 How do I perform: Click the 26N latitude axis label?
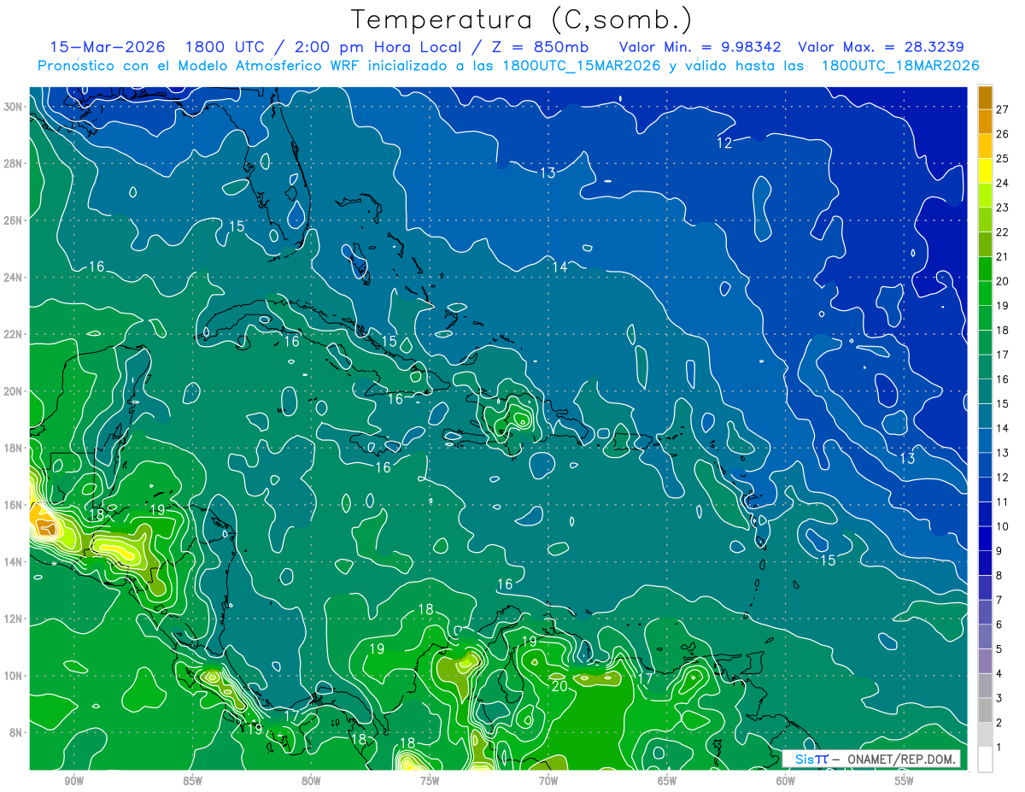point(14,220)
